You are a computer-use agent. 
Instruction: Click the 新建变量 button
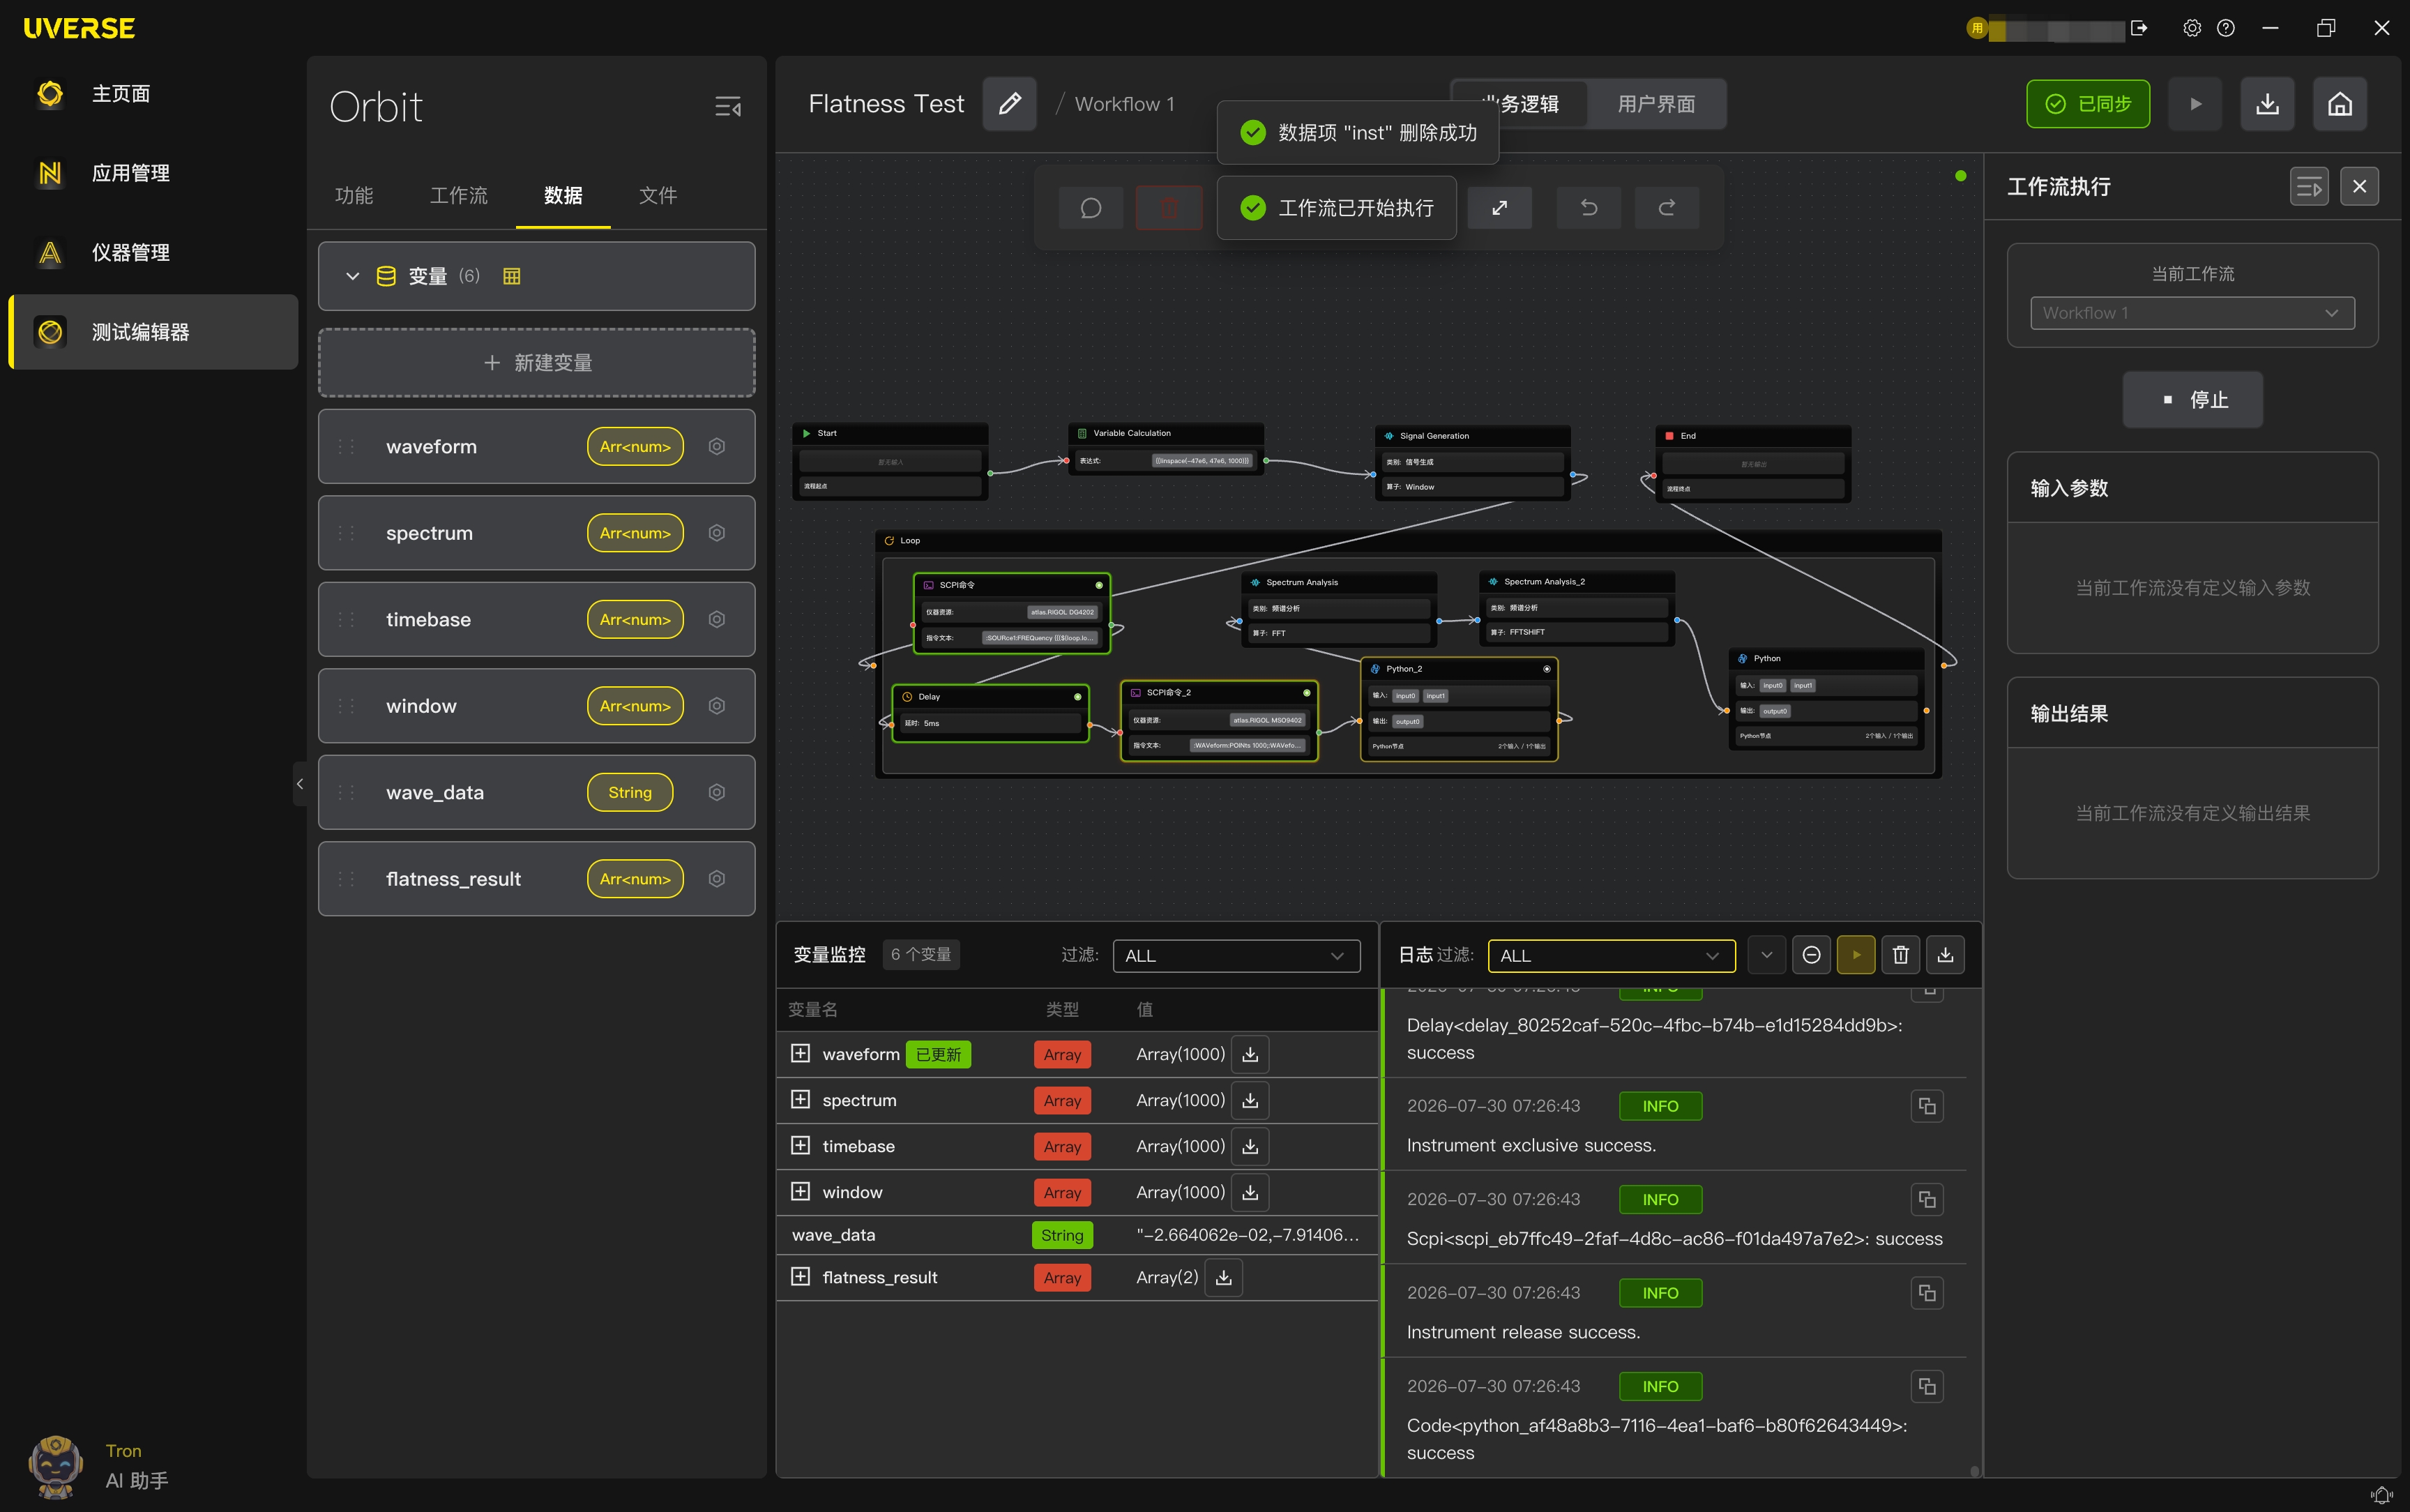pos(537,363)
